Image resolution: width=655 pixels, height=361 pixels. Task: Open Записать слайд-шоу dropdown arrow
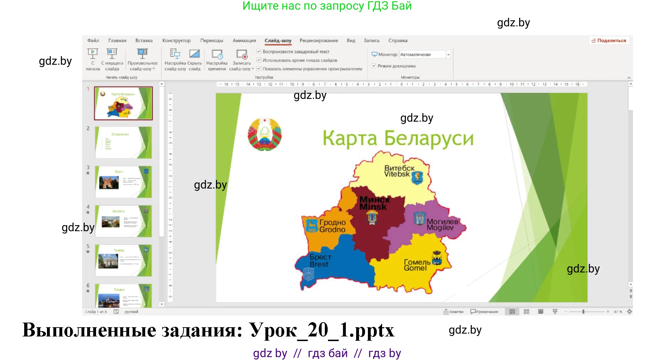click(x=253, y=68)
